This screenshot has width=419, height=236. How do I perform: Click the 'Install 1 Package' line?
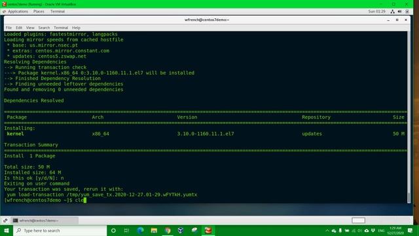click(29, 156)
